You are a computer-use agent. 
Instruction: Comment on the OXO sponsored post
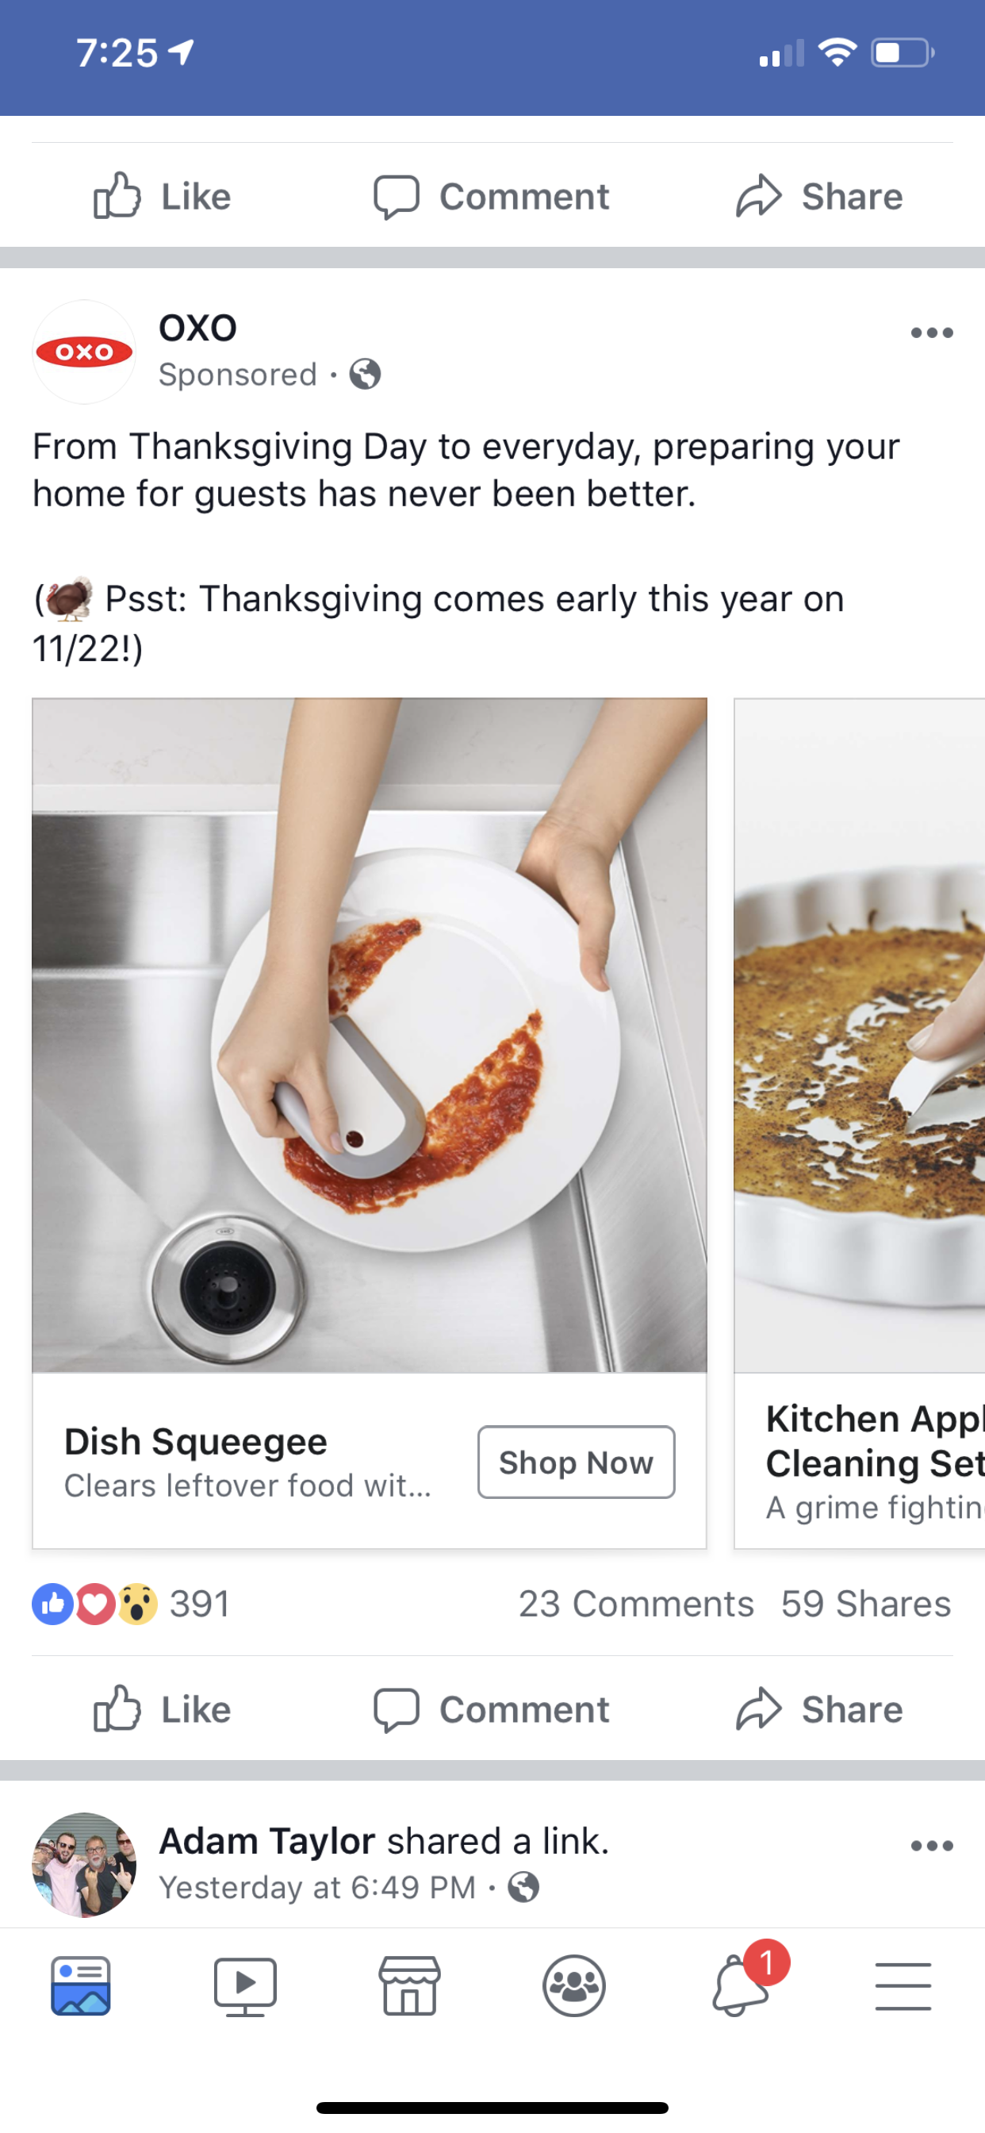[x=491, y=1710]
